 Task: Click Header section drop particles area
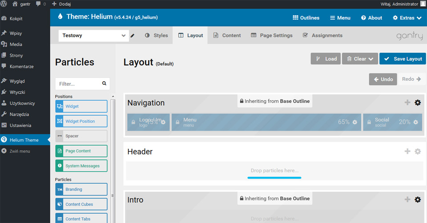coord(274,171)
